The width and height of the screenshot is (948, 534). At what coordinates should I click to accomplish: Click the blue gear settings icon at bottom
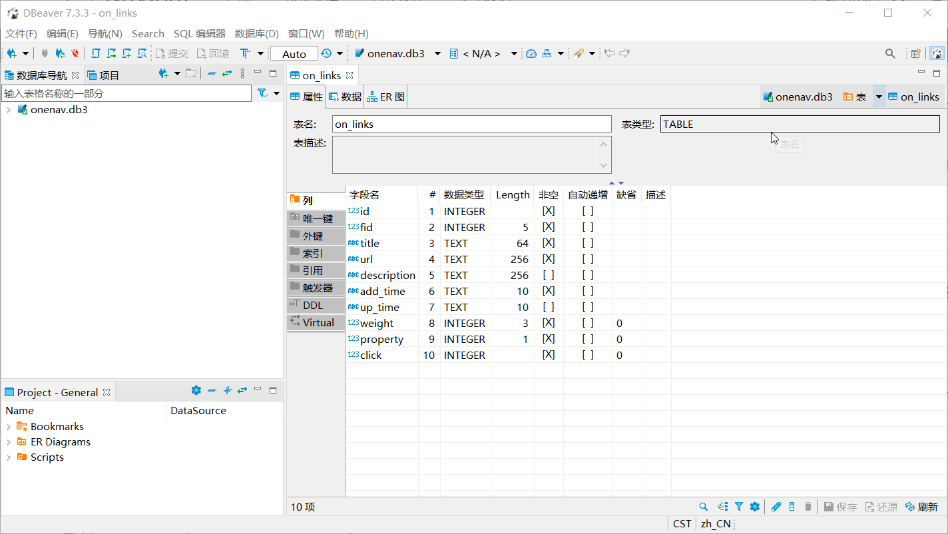(x=754, y=507)
